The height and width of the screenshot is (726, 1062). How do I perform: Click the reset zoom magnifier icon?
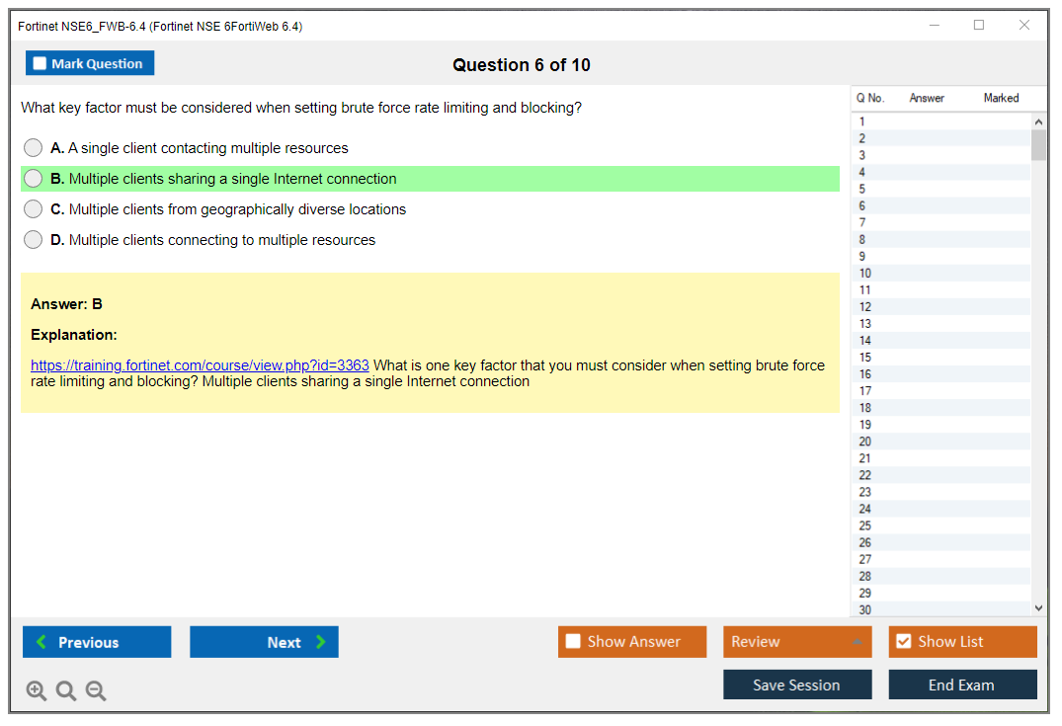(x=66, y=691)
